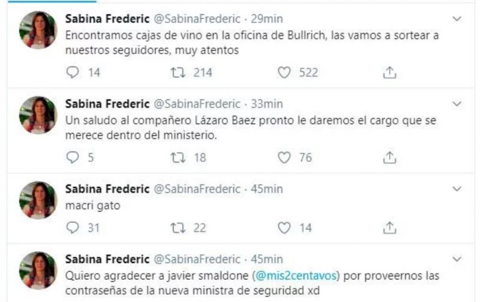Screen dimensions: 480x302
Task: Expand chevron on the javier smaldone tweet
Action: pyautogui.click(x=457, y=259)
